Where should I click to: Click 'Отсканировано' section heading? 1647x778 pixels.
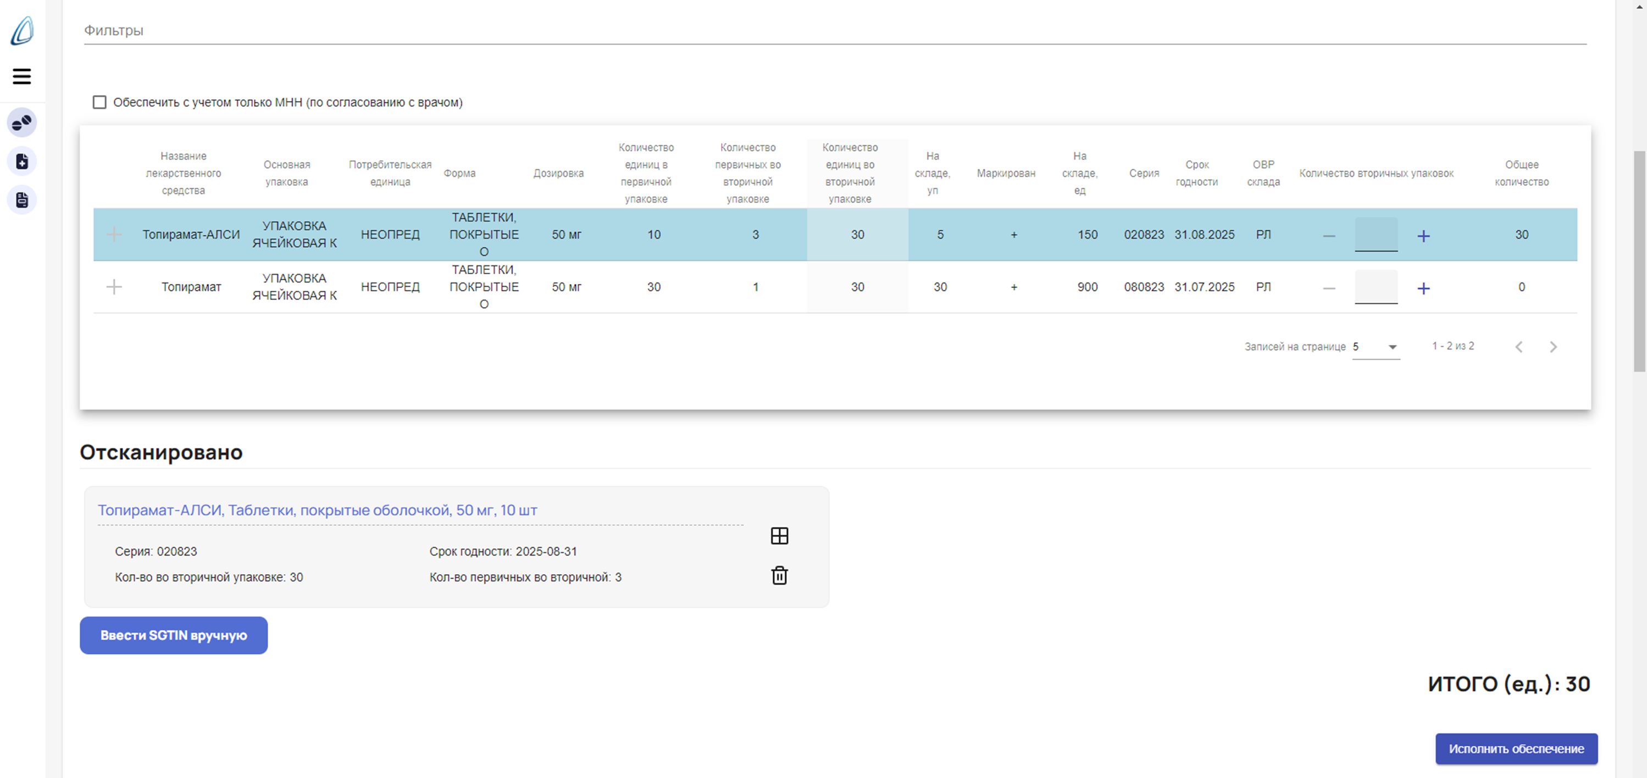(x=161, y=452)
